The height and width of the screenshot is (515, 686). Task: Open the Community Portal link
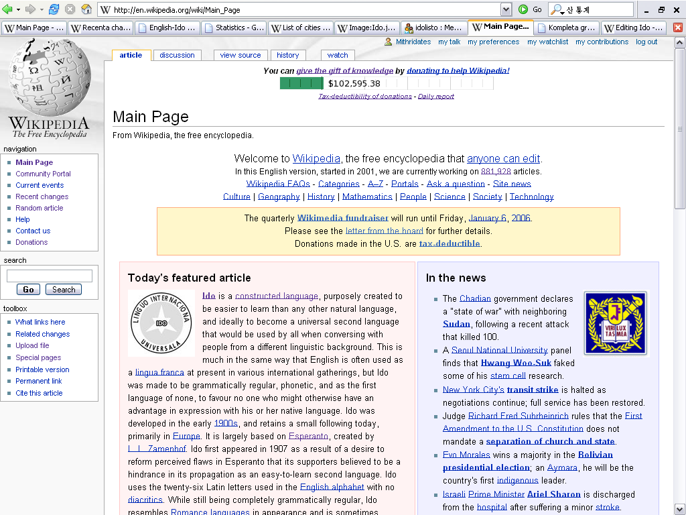[43, 174]
